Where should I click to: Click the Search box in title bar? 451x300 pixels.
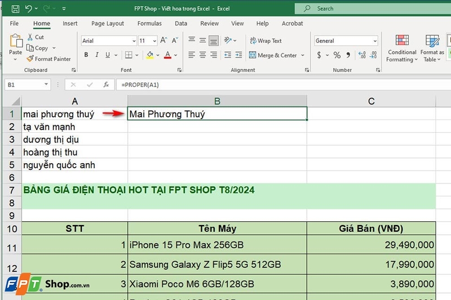click(x=373, y=8)
